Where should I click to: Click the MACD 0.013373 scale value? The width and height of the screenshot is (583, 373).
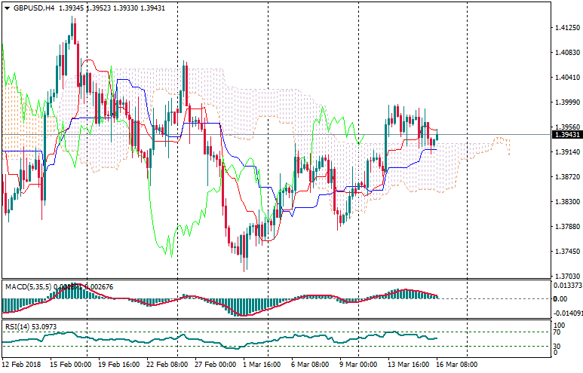pyautogui.click(x=567, y=286)
